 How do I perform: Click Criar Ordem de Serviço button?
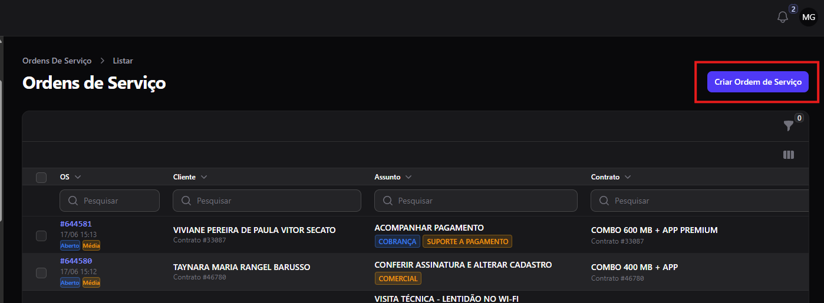[758, 82]
